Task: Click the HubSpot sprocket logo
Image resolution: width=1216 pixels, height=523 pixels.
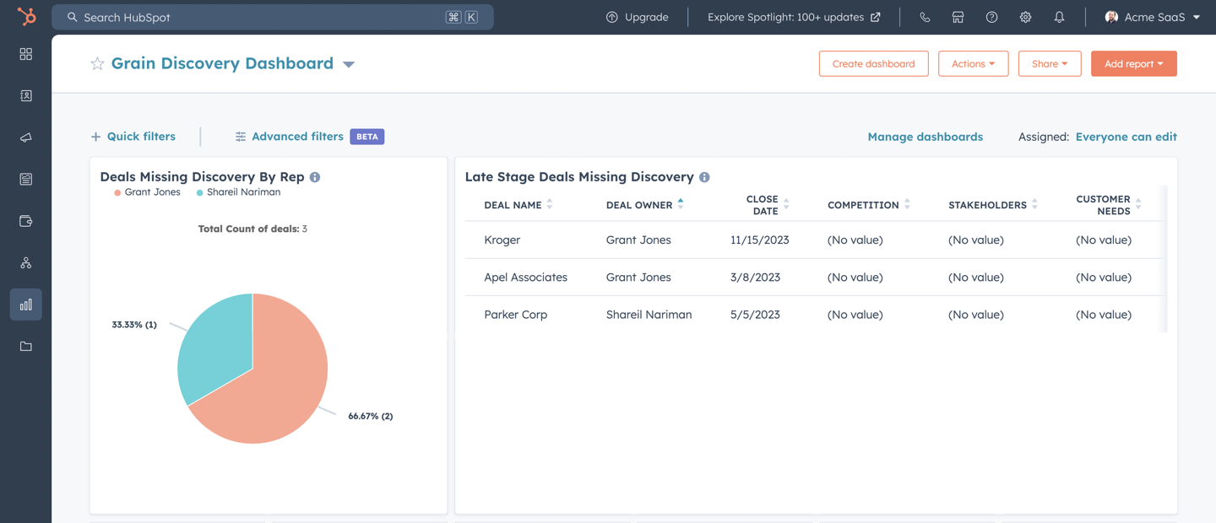Action: point(26,16)
